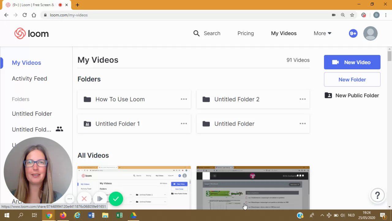Bookmark this page with the star icon
This screenshot has height=221, width=392.
point(352,15)
